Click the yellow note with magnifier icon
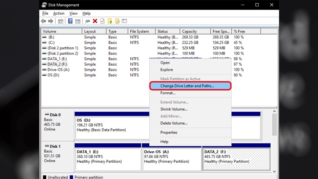 (117, 21)
